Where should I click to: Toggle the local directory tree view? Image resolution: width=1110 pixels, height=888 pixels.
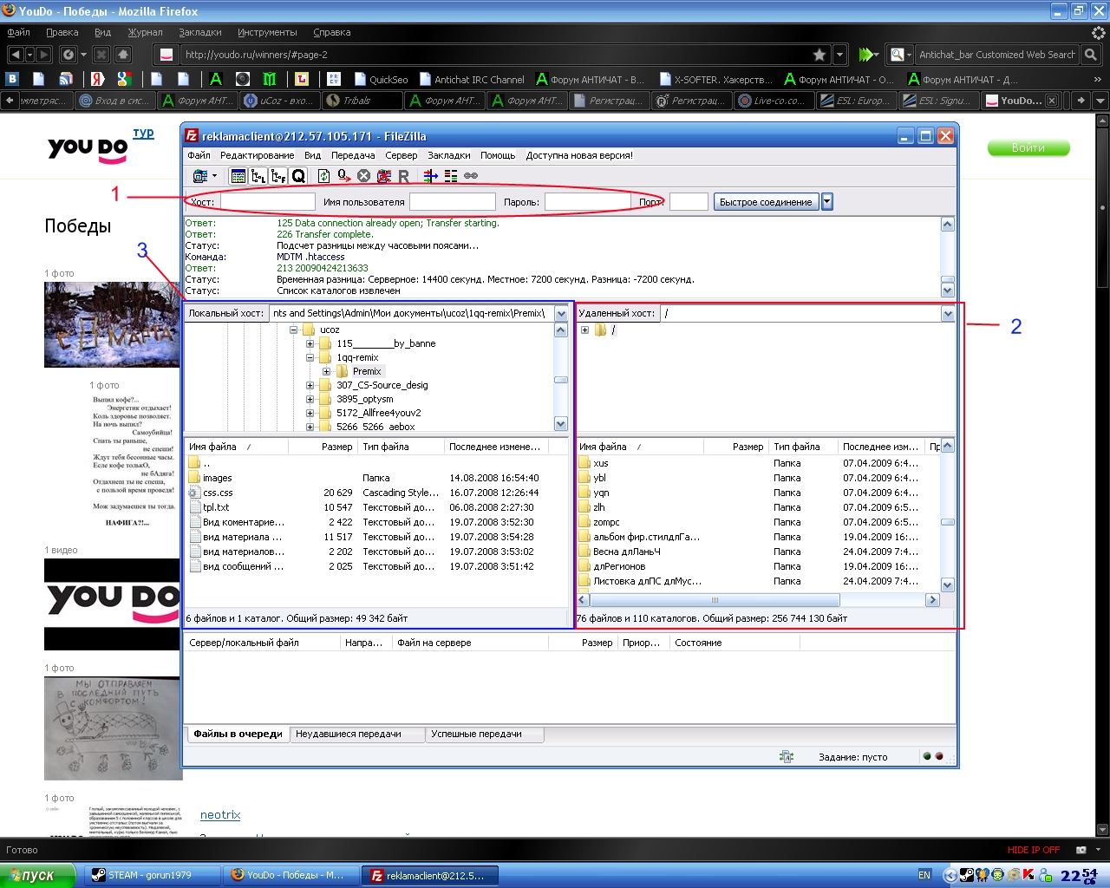point(258,176)
